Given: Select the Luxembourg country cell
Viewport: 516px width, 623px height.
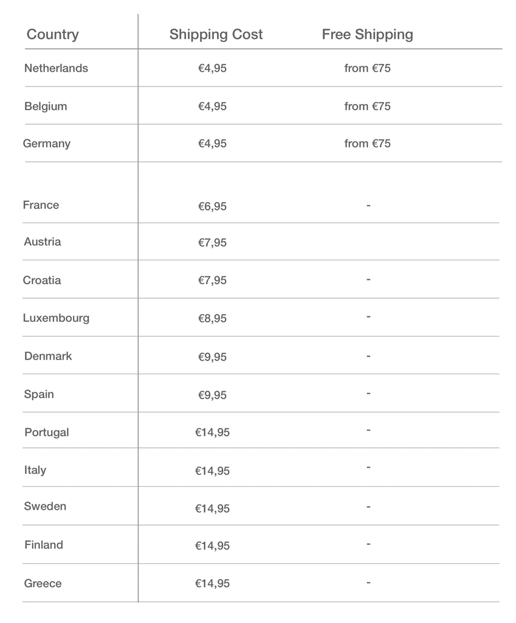Looking at the screenshot, I should pyautogui.click(x=56, y=318).
